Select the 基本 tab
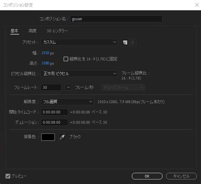The width and height of the screenshot is (201, 184). click(14, 31)
